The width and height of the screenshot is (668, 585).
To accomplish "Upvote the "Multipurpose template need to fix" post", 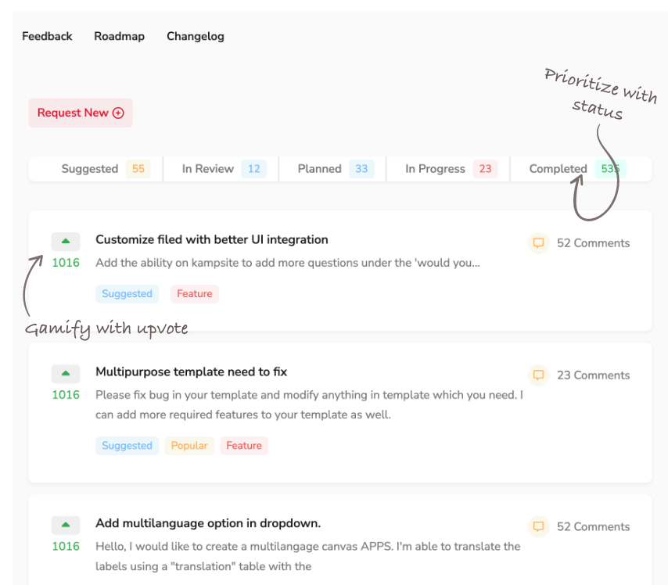I will 66,373.
